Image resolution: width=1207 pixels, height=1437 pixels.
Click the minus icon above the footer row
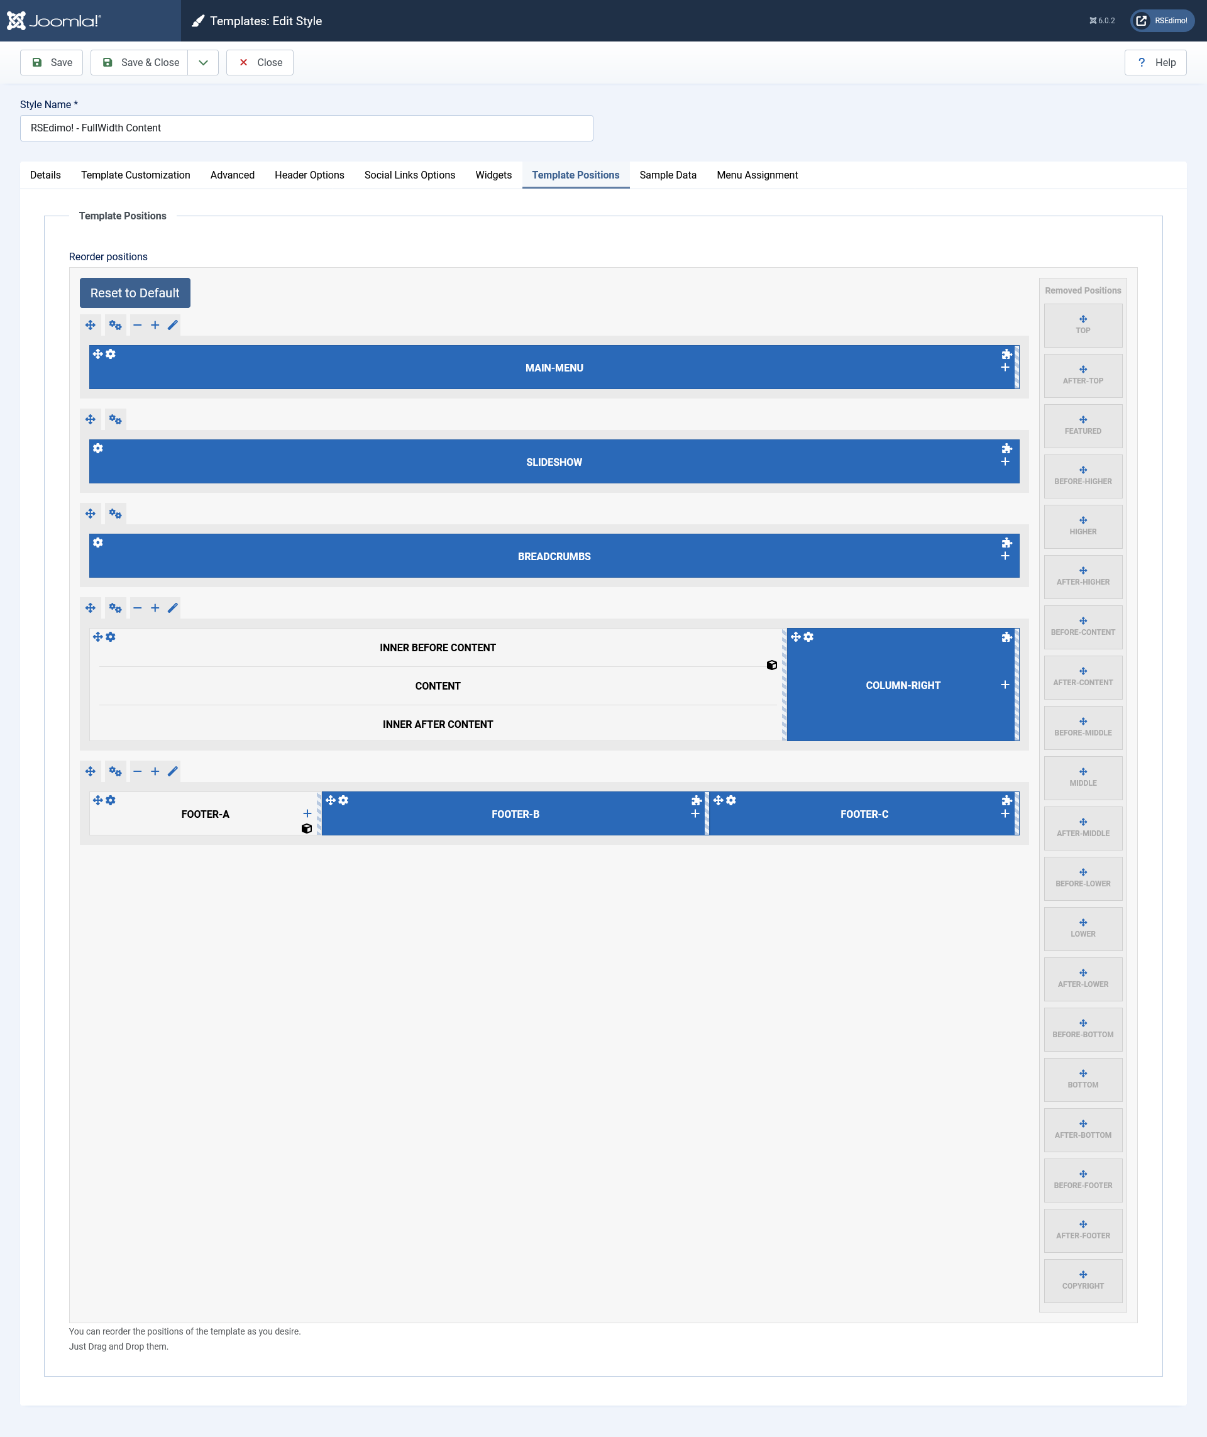(x=138, y=771)
